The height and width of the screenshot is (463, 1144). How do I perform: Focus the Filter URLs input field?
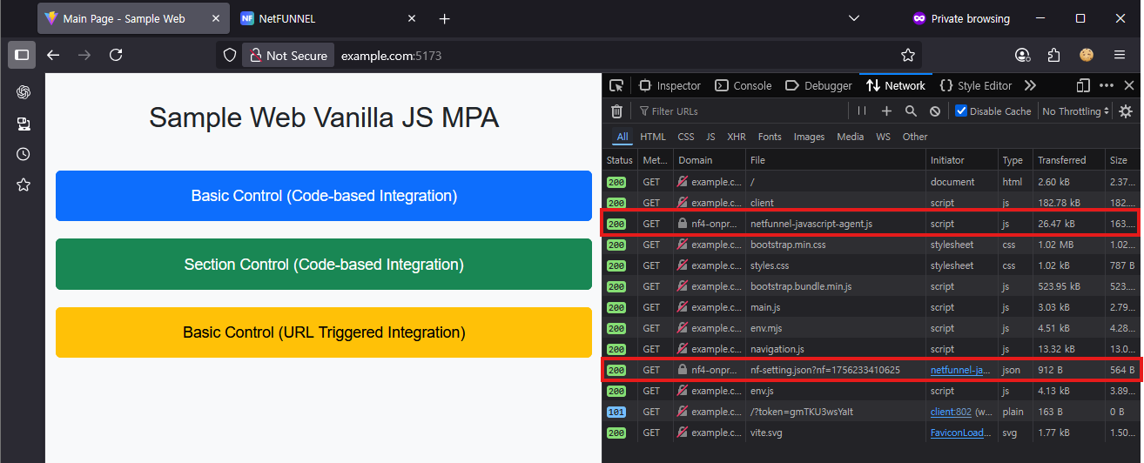[x=741, y=111]
